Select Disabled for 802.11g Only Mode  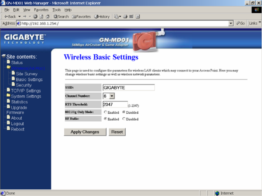[124, 112]
